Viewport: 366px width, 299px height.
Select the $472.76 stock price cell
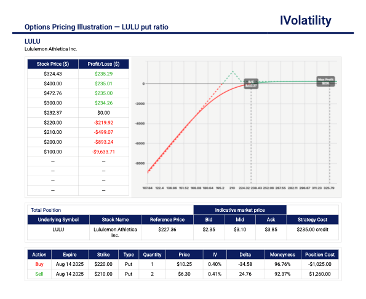[53, 93]
